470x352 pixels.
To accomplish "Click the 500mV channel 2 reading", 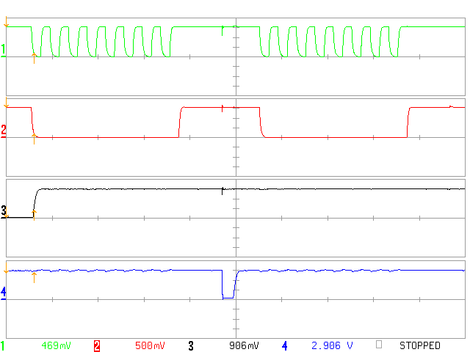I will coord(149,345).
